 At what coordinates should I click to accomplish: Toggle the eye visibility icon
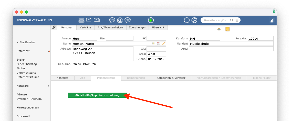click(219, 29)
